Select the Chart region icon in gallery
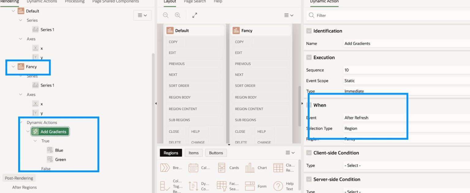Screen dimensions: 470x193 [x=250, y=168]
